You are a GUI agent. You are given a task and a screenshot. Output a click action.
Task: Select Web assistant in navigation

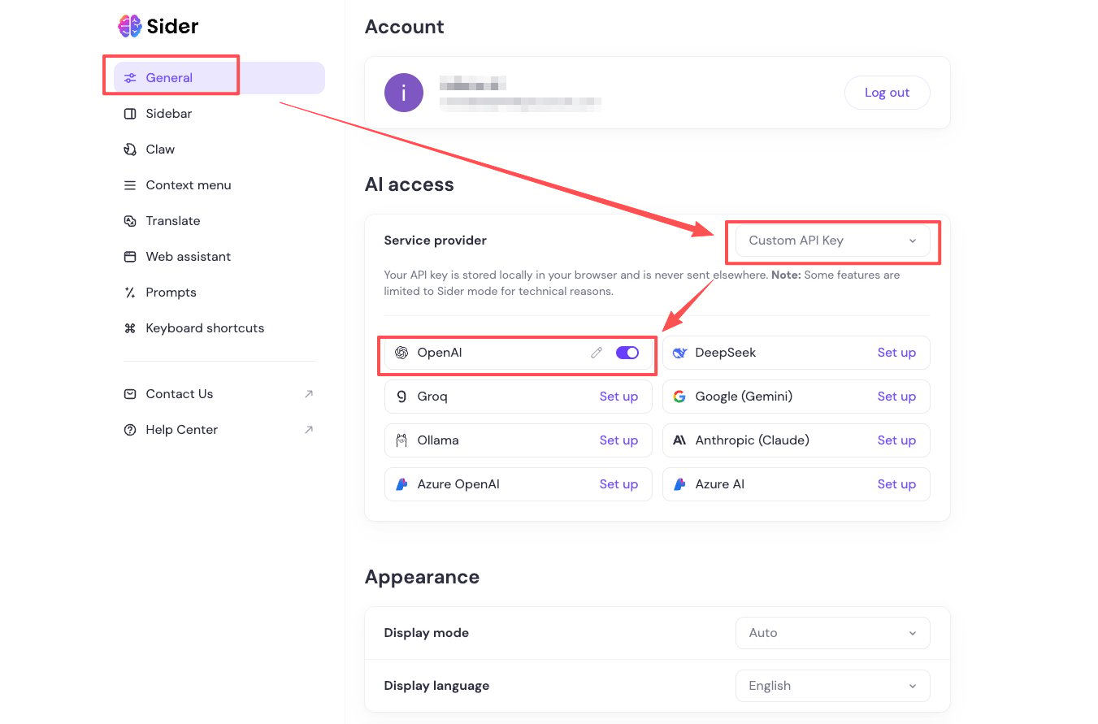(219, 257)
